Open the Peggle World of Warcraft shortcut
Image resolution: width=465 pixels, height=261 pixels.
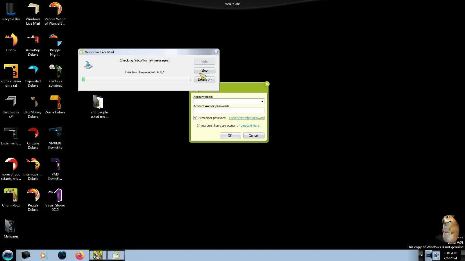pyautogui.click(x=55, y=14)
